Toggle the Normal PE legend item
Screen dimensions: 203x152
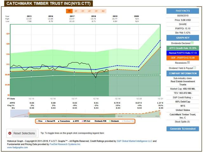coord(50,121)
